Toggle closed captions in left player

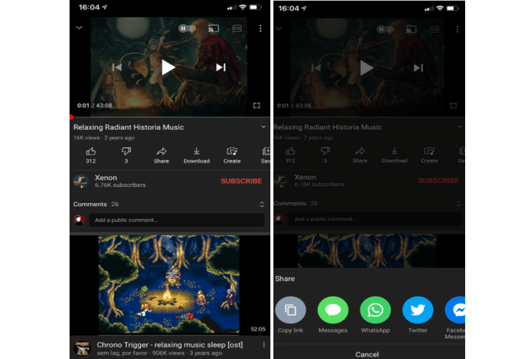click(x=237, y=28)
